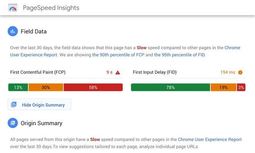Click the green 13% FCP bar segment
The width and height of the screenshot is (255, 153).
click(18, 87)
